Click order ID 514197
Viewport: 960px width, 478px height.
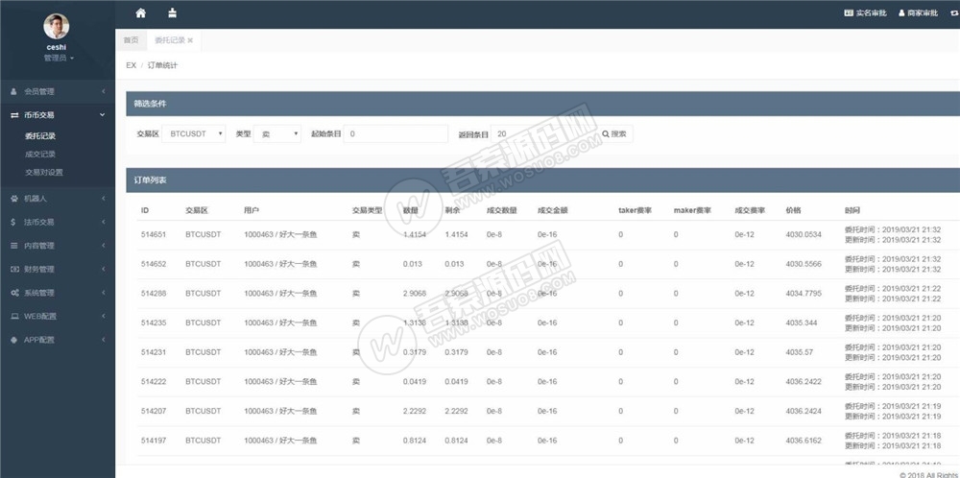pos(153,440)
